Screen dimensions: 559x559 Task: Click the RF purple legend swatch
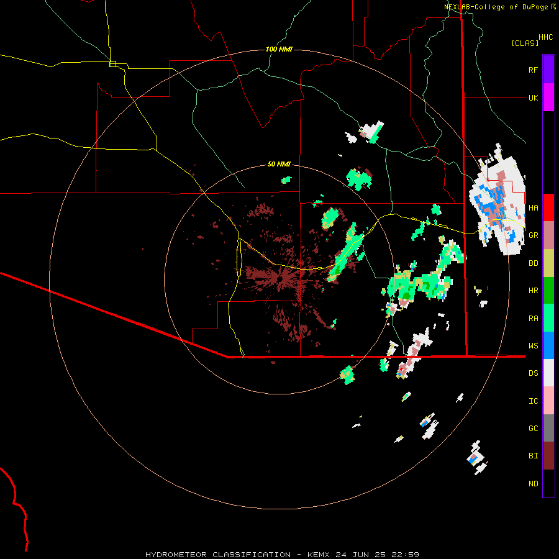click(x=548, y=70)
